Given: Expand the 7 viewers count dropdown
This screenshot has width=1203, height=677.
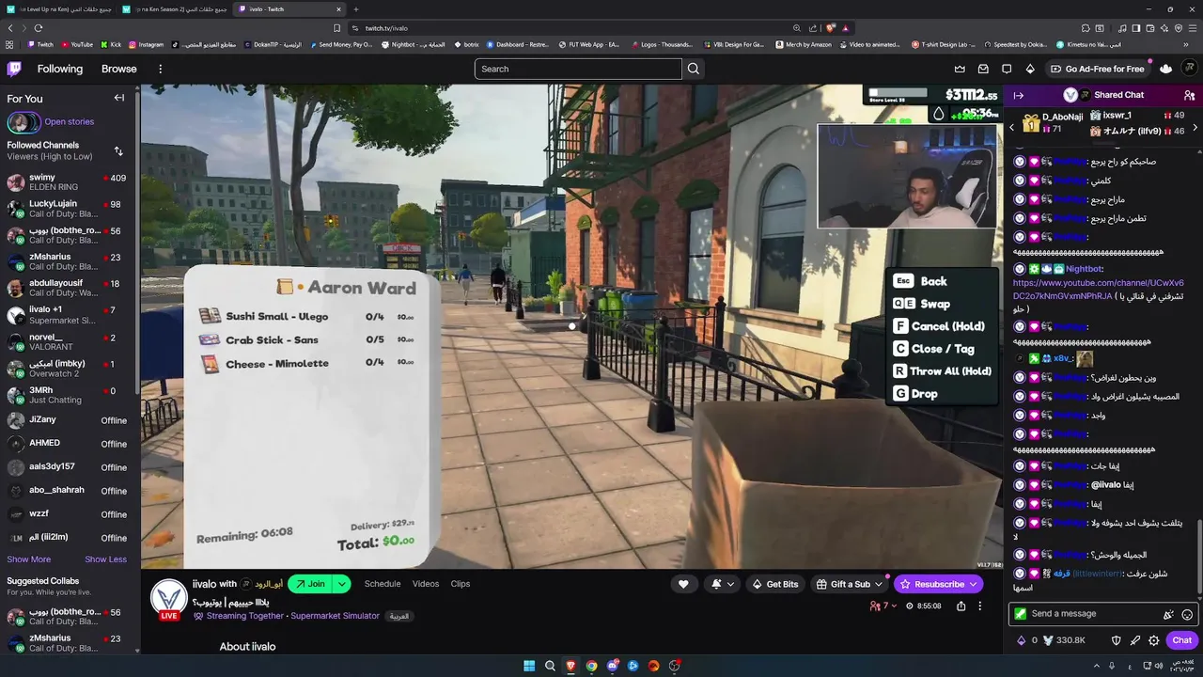Looking at the screenshot, I should click(x=883, y=606).
